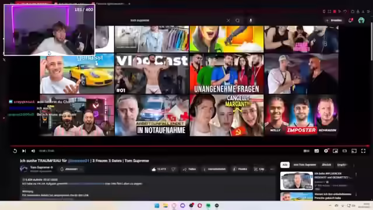The height and width of the screenshot is (210, 373).
Task: Skip to the next video
Action: (24, 151)
